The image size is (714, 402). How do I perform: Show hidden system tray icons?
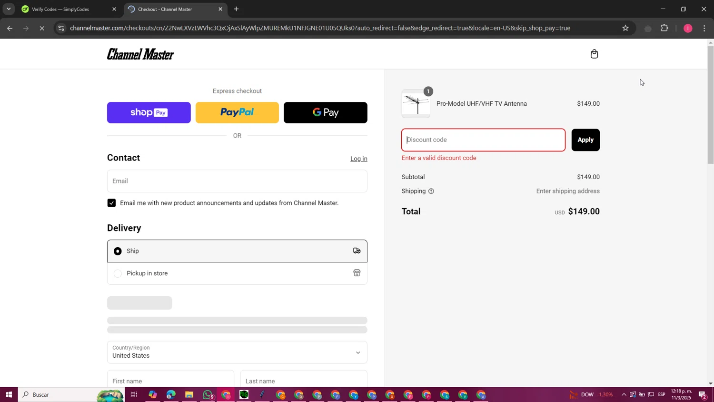[x=624, y=394]
